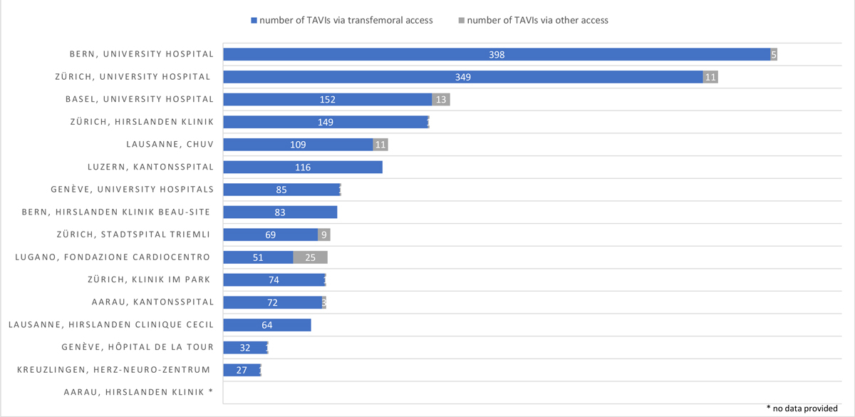855x417 pixels.
Task: Select the gray segment labeled 9 for Stadtspital Triemli
Action: pos(324,235)
